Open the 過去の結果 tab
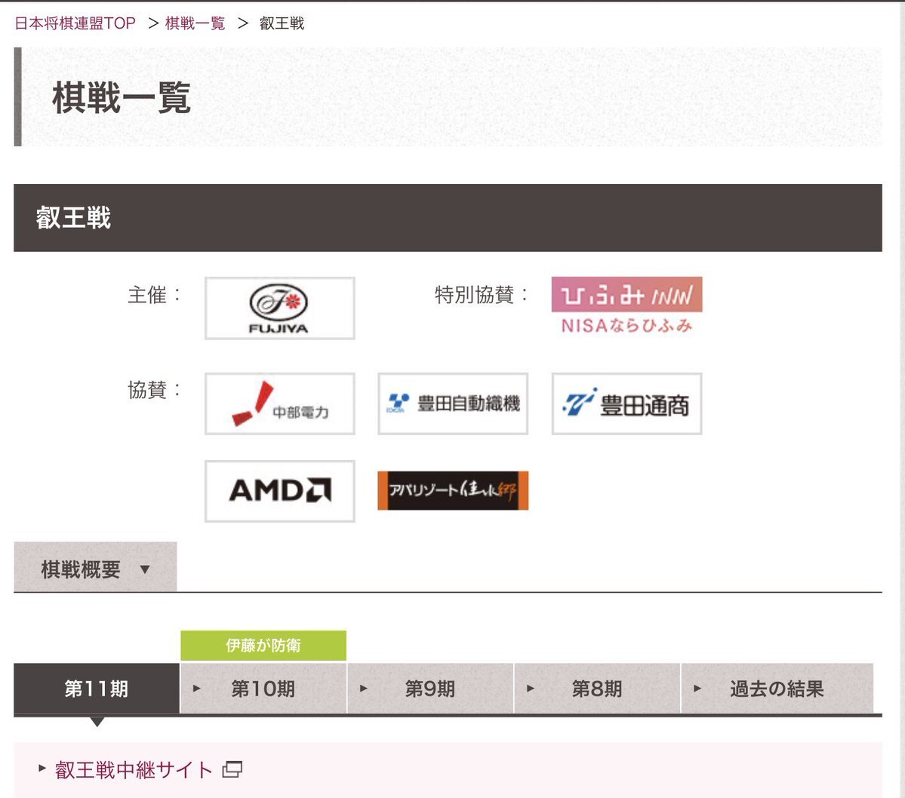 click(777, 689)
